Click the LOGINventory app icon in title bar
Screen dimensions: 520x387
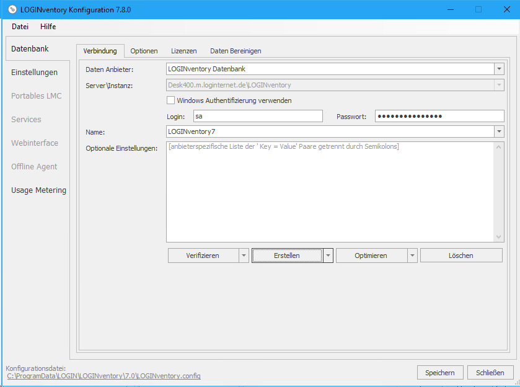(x=12, y=10)
